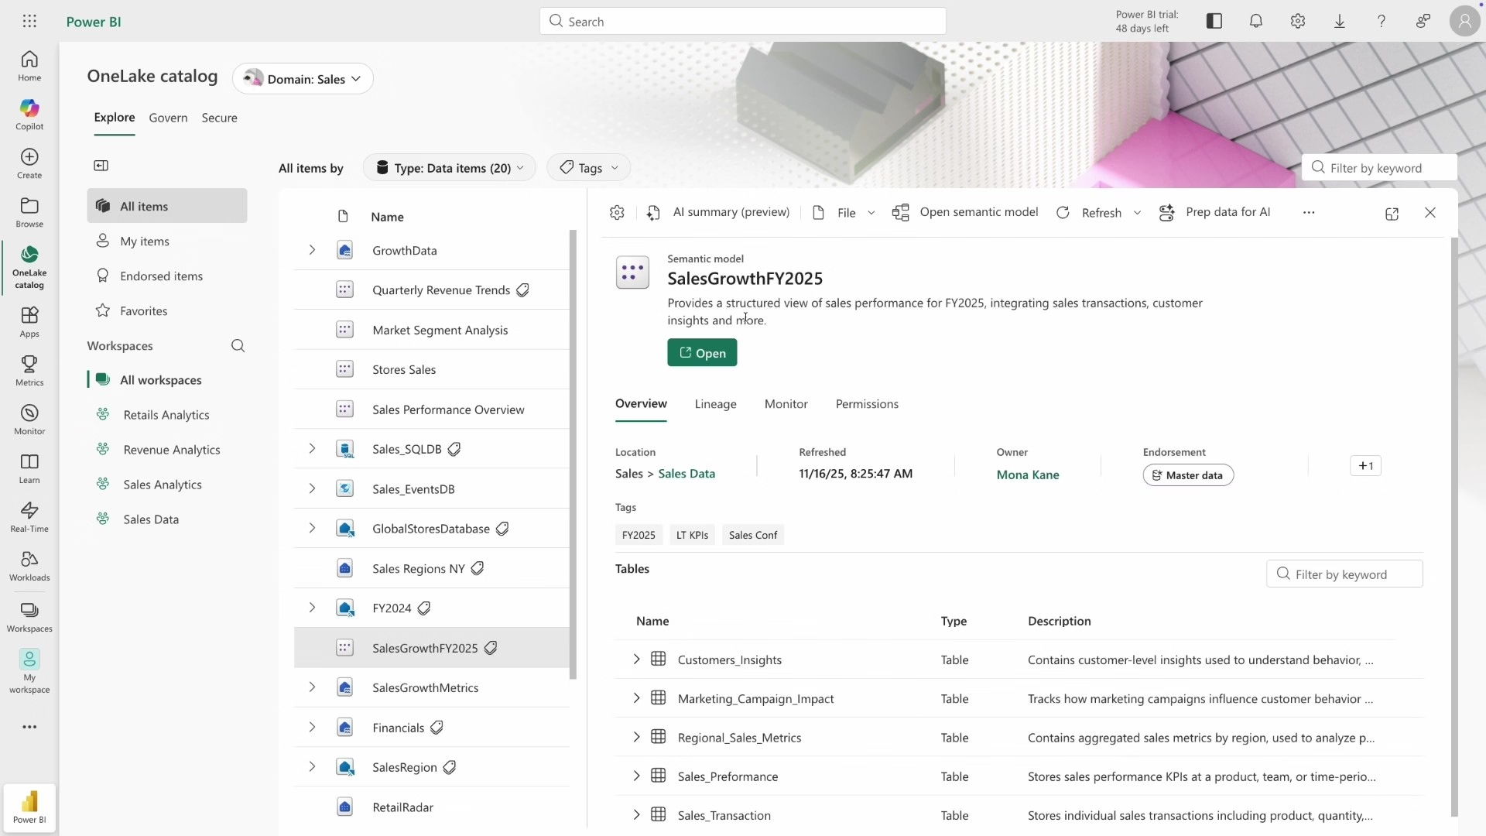Click the +1 more details button

[x=1365, y=466]
